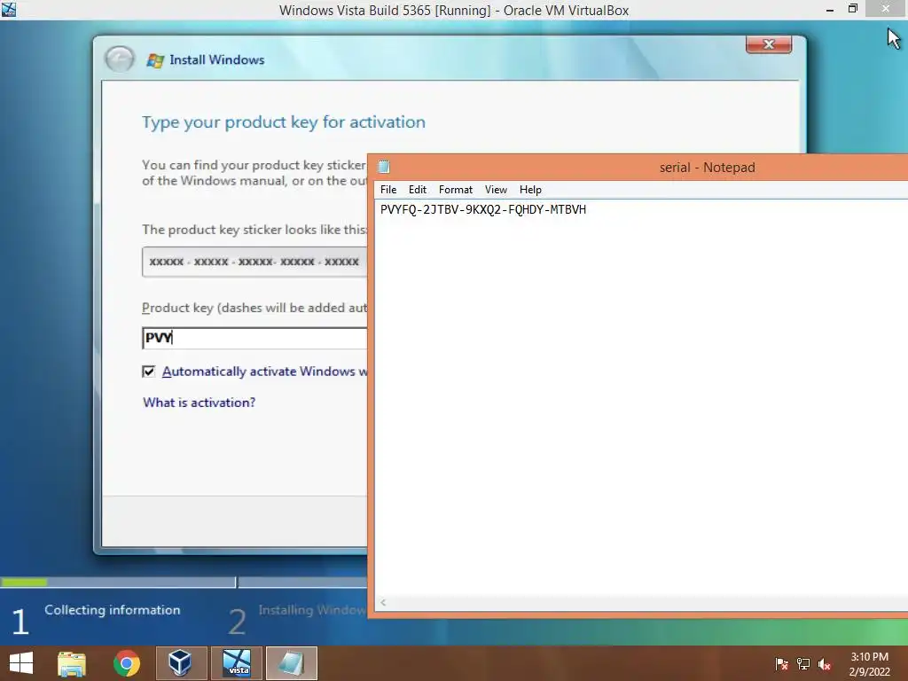Click the Collecting information progress bar
The width and height of the screenshot is (908, 681).
pyautogui.click(x=118, y=583)
